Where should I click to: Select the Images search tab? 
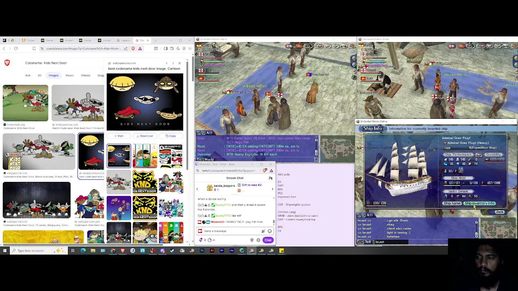point(53,76)
